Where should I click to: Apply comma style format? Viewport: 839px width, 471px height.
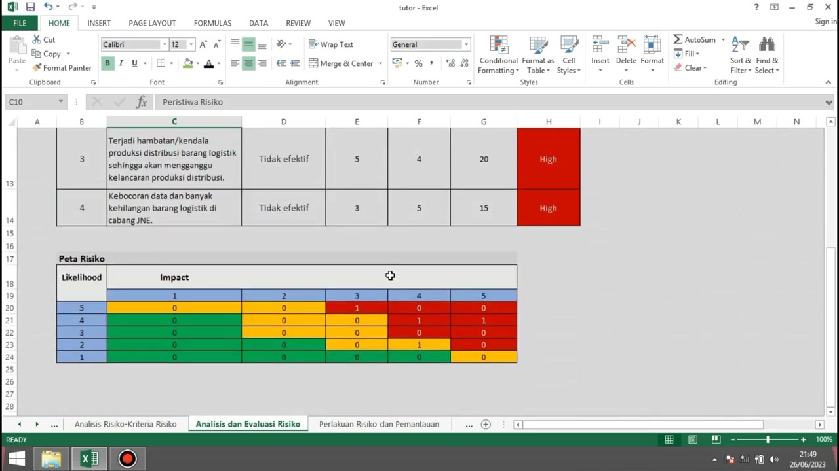431,63
